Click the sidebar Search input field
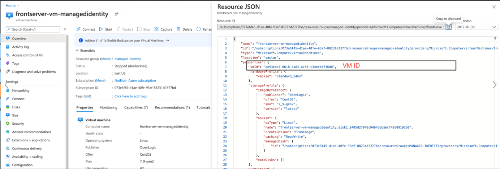The image size is (500, 169). pos(33,29)
